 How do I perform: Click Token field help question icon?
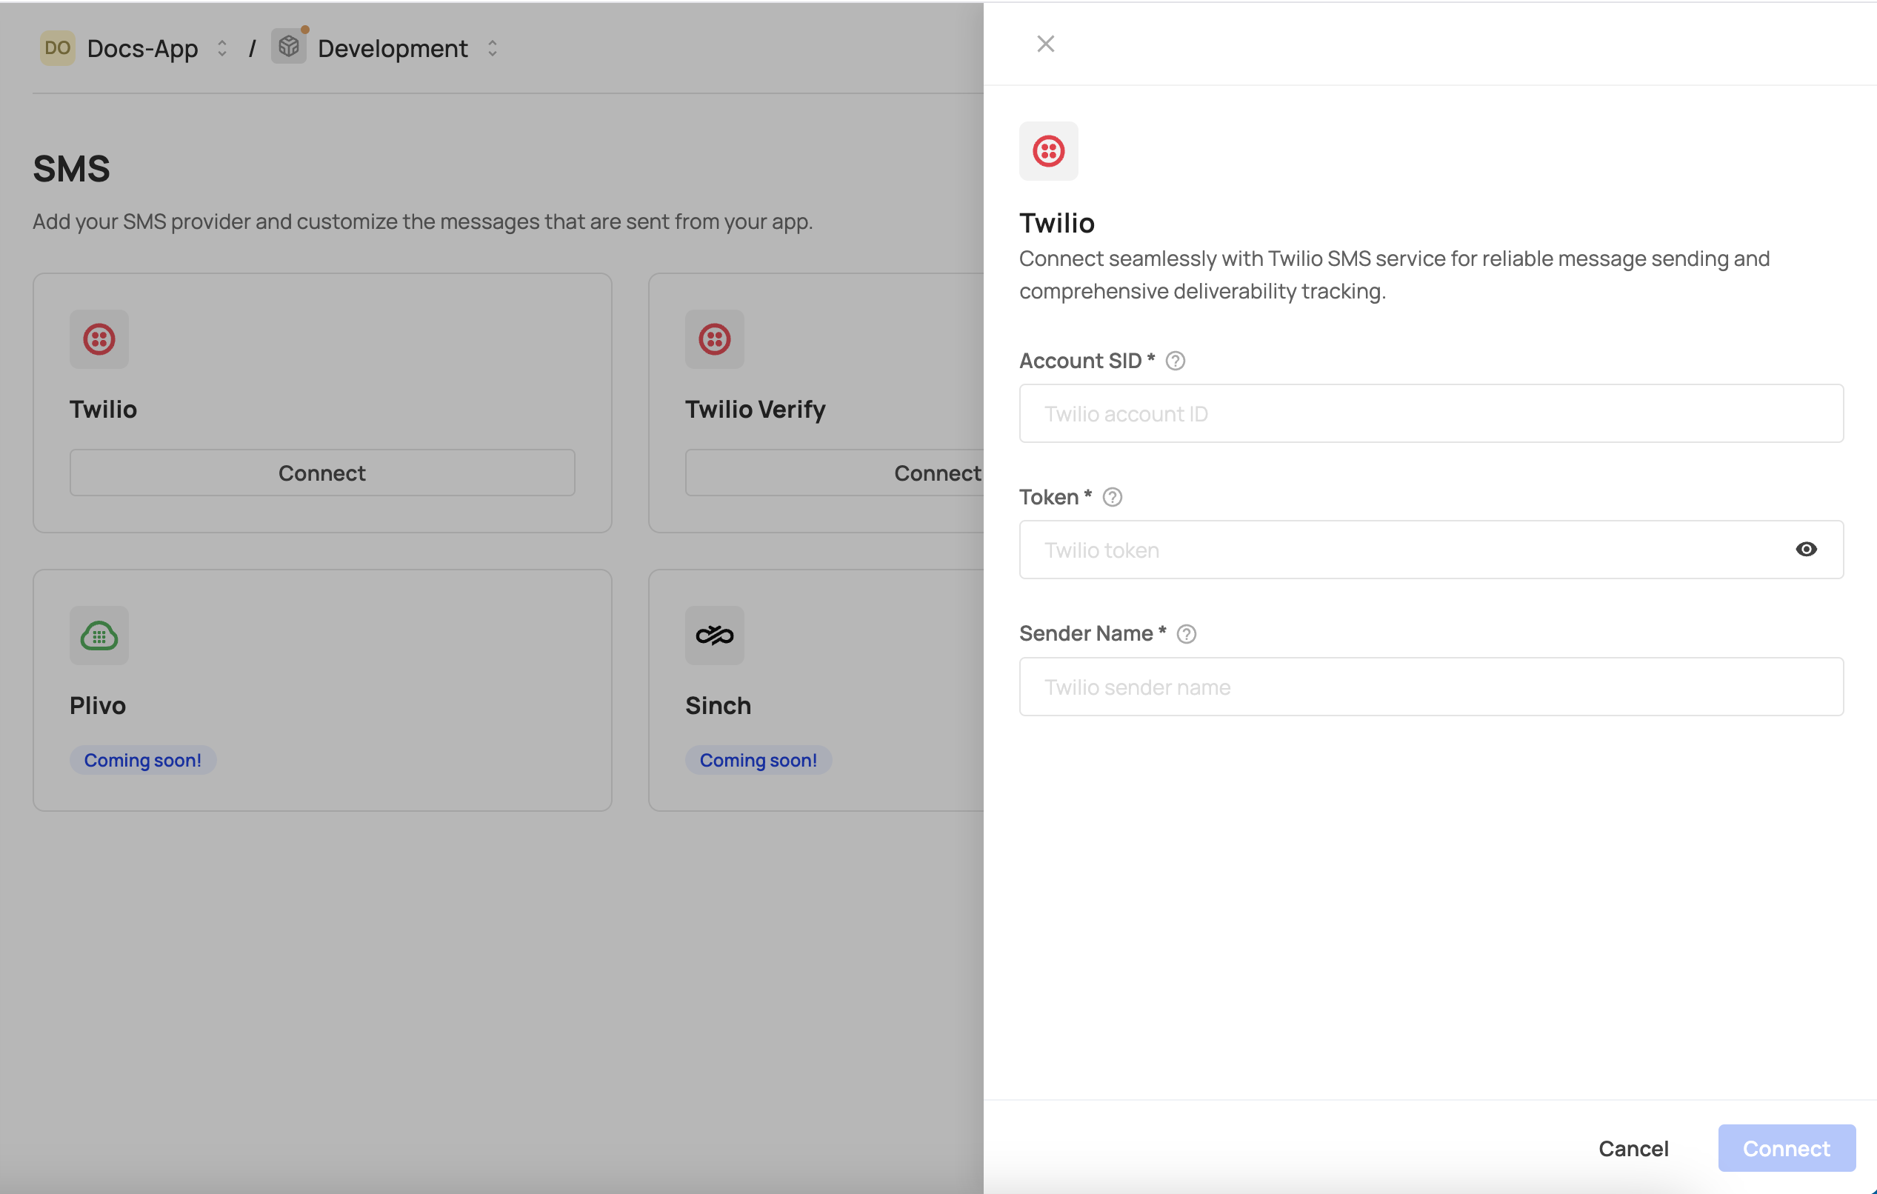click(x=1112, y=497)
